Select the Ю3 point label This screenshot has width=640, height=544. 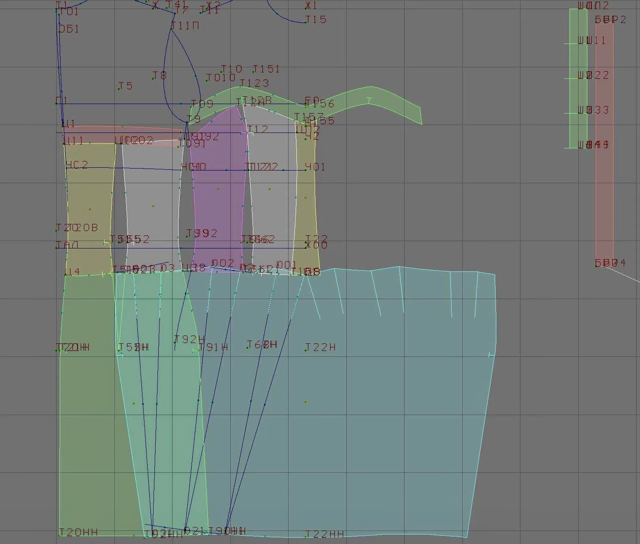tap(168, 268)
